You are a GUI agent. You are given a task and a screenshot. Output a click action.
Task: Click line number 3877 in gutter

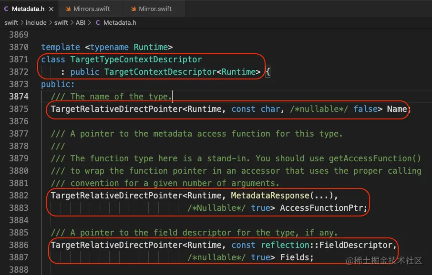click(19, 134)
